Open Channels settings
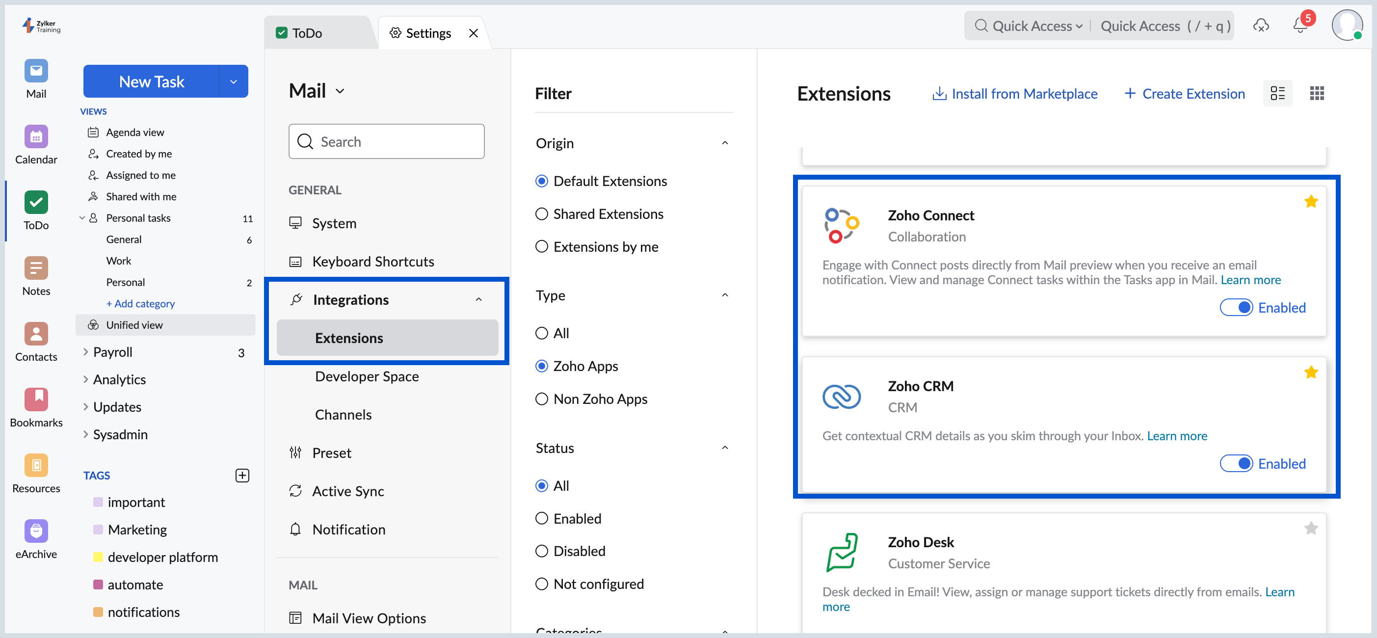This screenshot has height=638, width=1377. [x=343, y=415]
